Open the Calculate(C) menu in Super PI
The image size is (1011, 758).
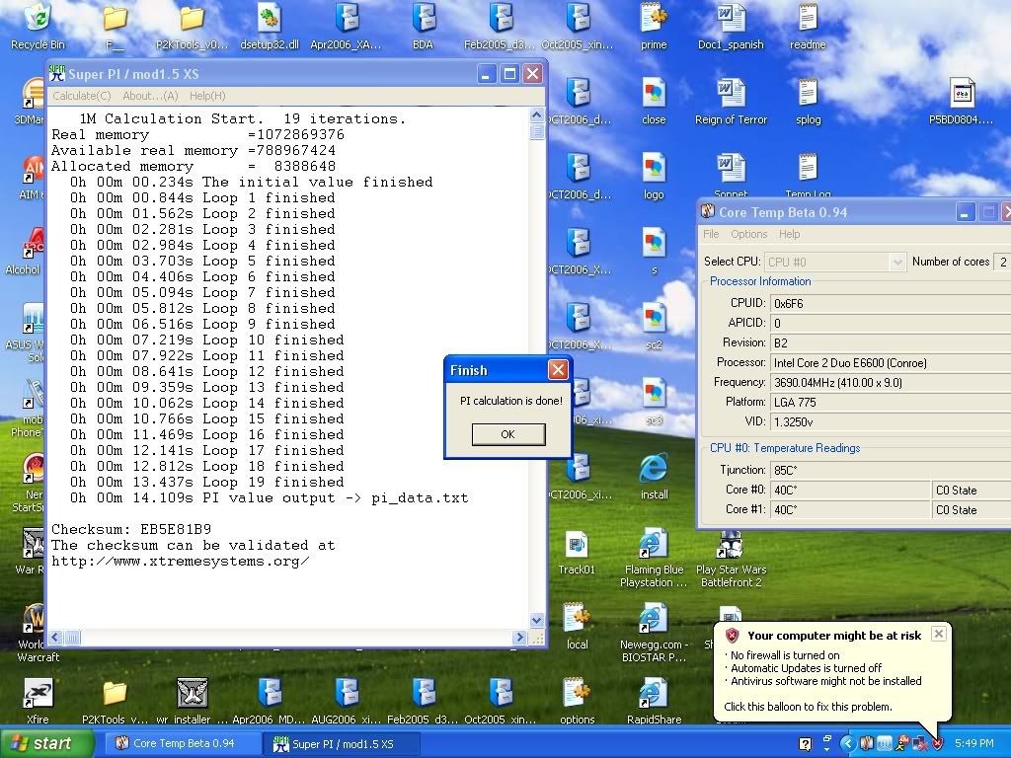pos(82,96)
